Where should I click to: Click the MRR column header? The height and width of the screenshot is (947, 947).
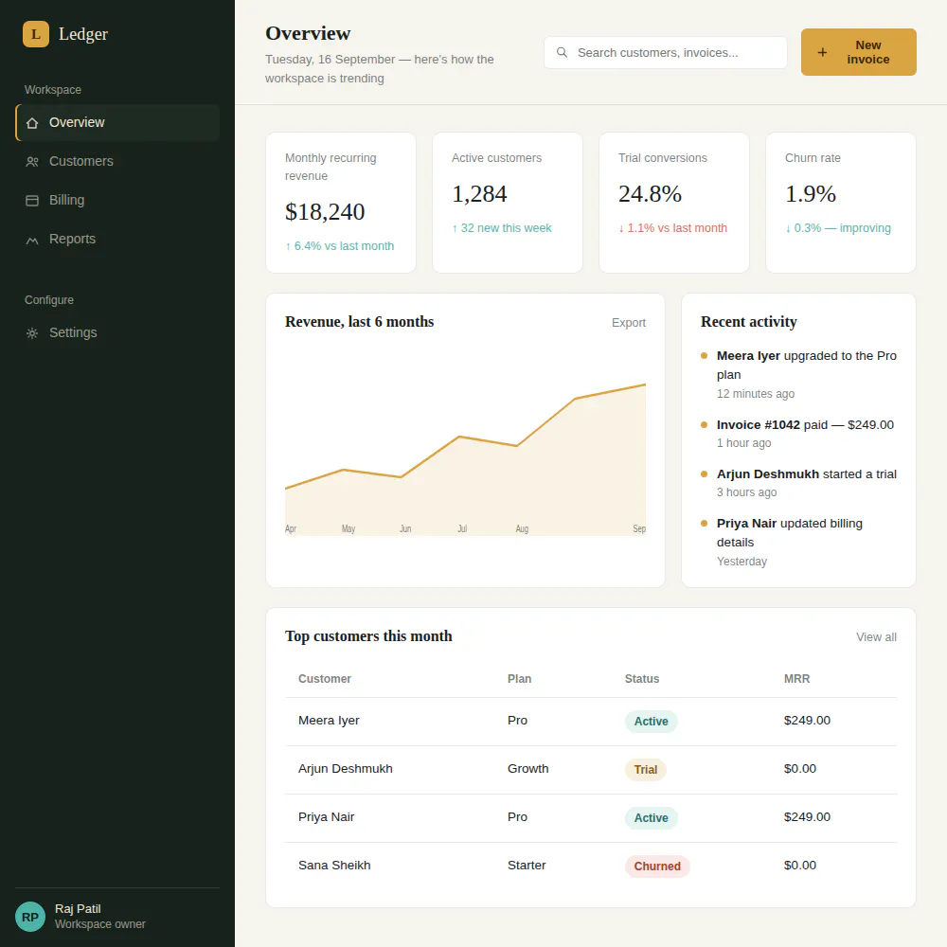[x=796, y=679]
